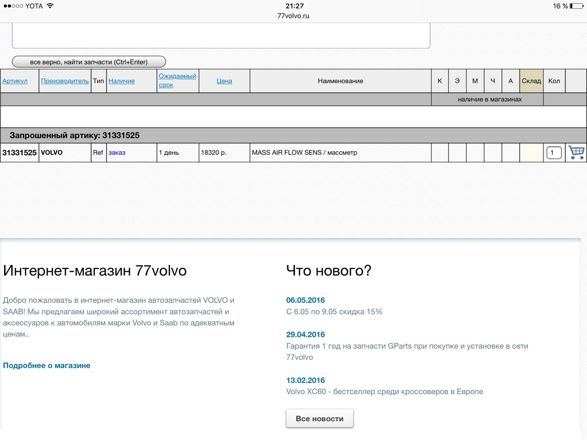Click article number 31331525 cell
Image resolution: width=587 pixels, height=440 pixels.
19,153
